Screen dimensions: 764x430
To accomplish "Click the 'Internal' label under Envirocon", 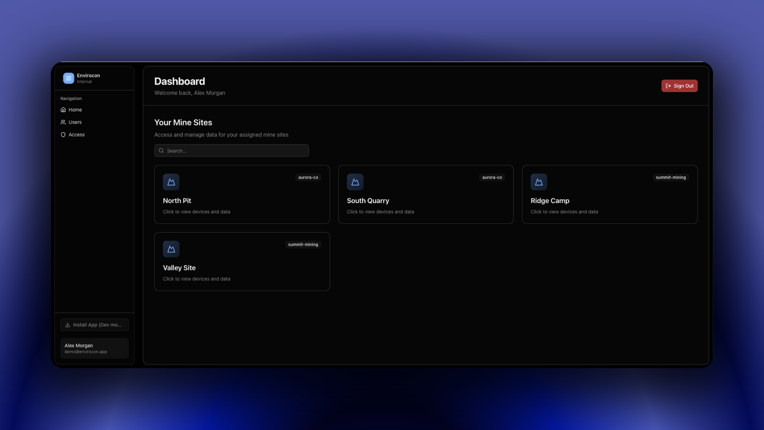I will click(84, 82).
